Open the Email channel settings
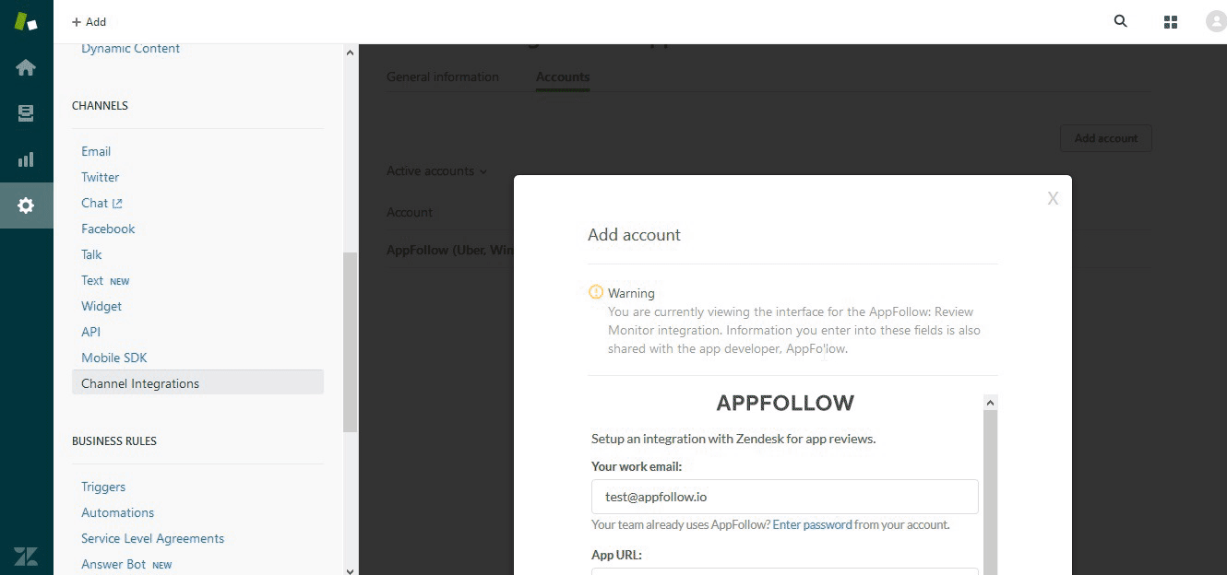This screenshot has height=575, width=1227. [96, 151]
